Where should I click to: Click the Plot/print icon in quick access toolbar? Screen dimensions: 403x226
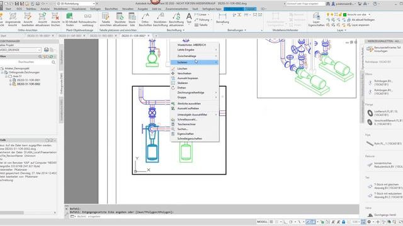(38, 4)
